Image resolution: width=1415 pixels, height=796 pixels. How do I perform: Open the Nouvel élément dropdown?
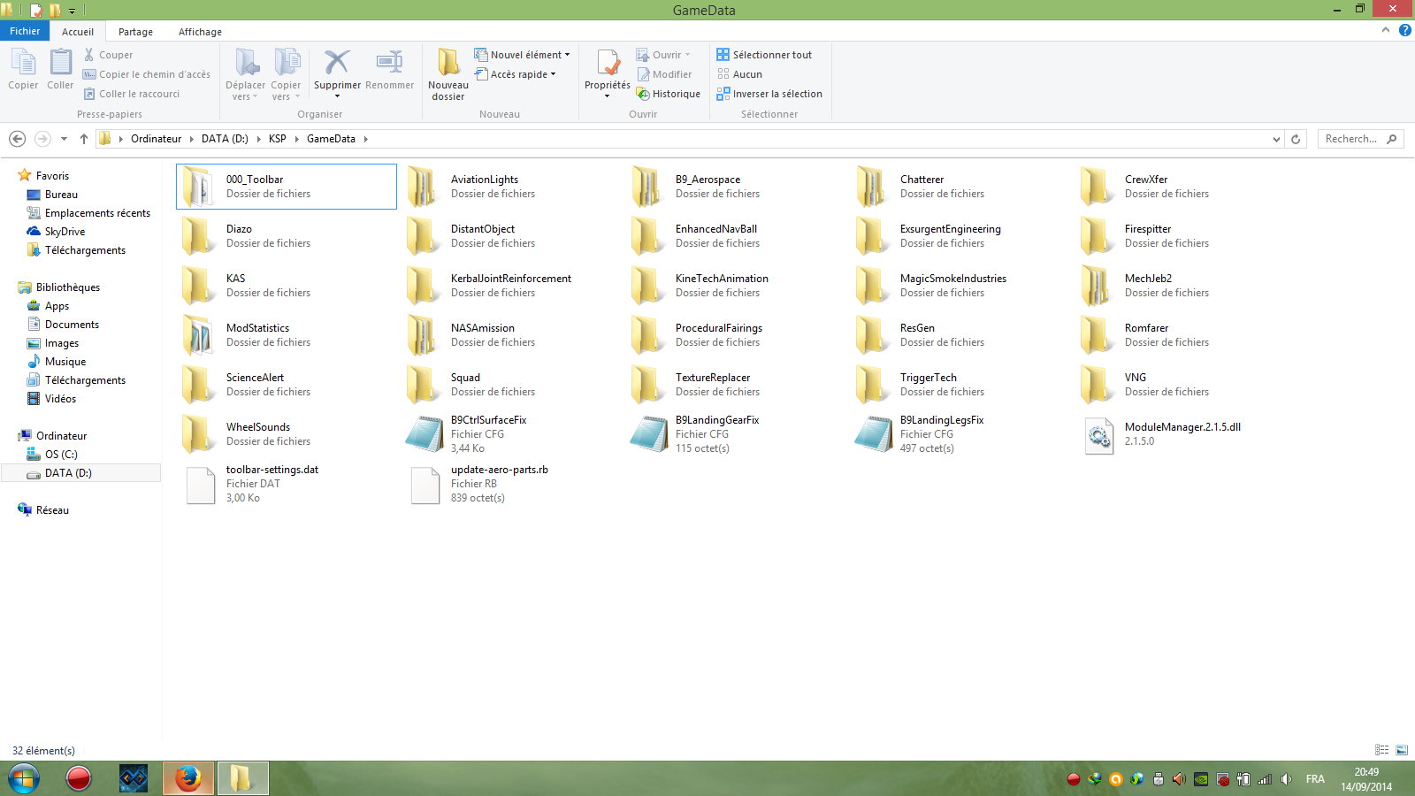(x=522, y=55)
